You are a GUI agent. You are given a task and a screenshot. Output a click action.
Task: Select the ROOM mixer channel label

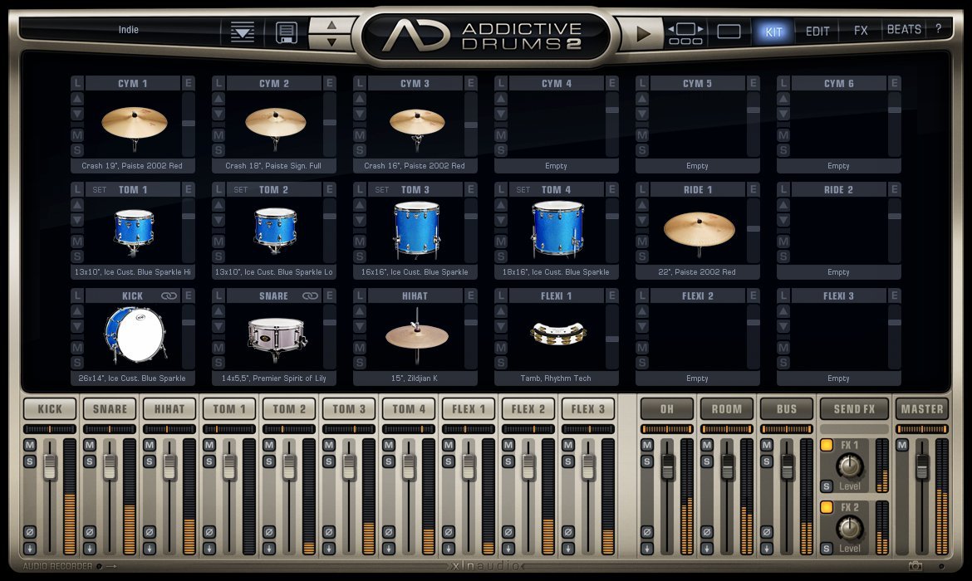727,409
